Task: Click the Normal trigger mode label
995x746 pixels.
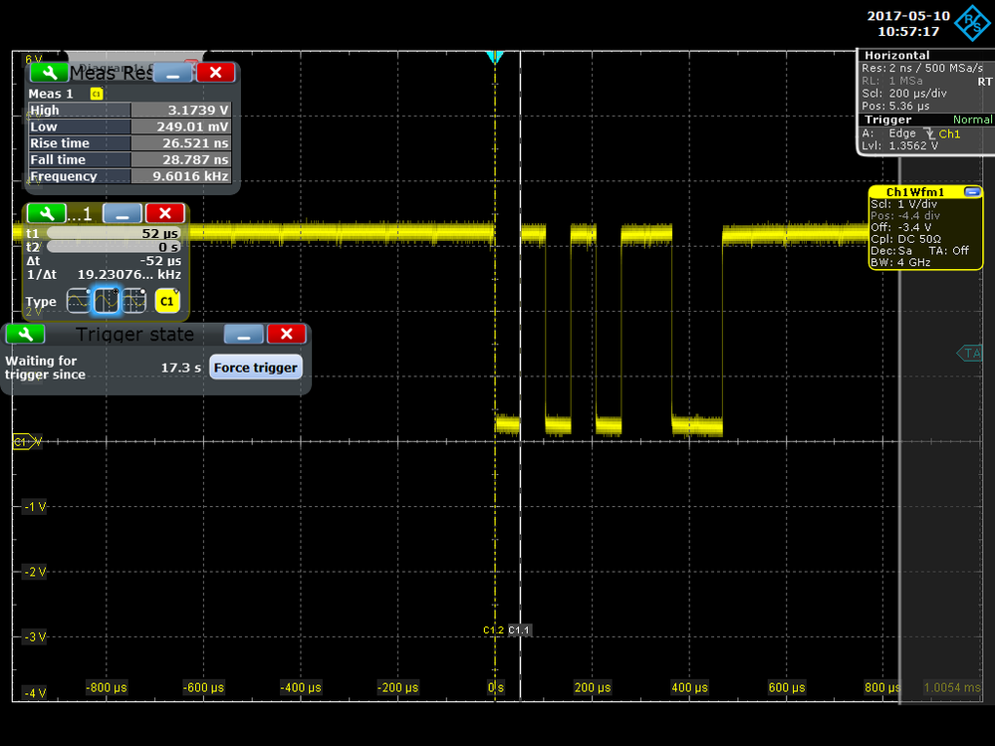Action: pyautogui.click(x=973, y=120)
